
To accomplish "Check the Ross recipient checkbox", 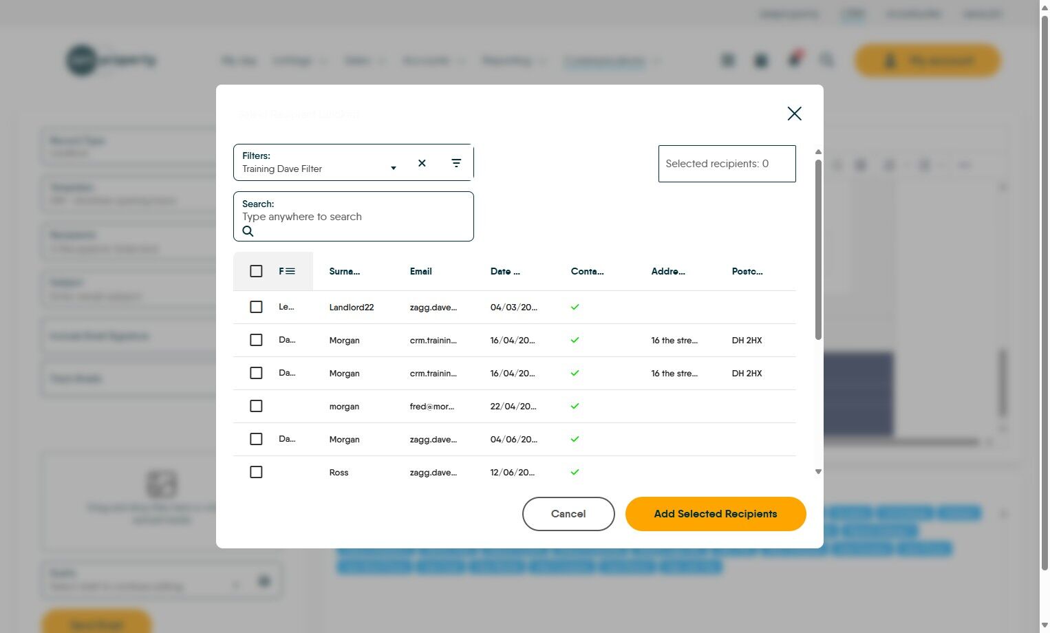I will pos(256,472).
